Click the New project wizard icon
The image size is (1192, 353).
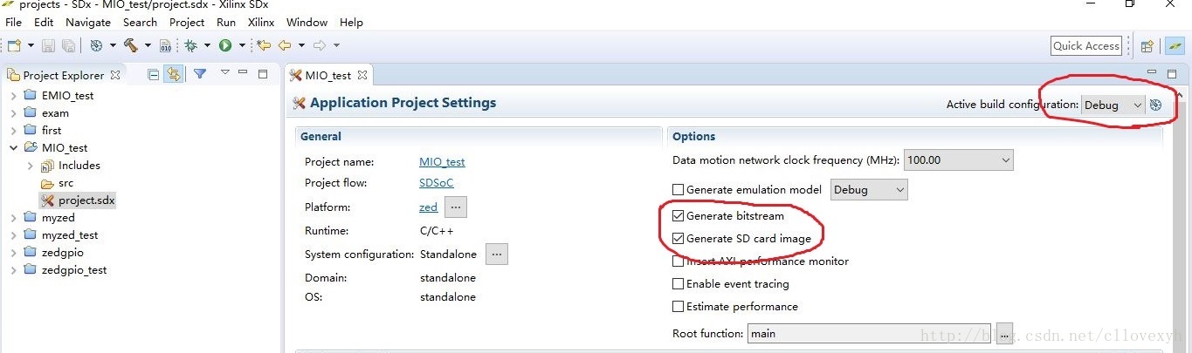click(x=14, y=45)
